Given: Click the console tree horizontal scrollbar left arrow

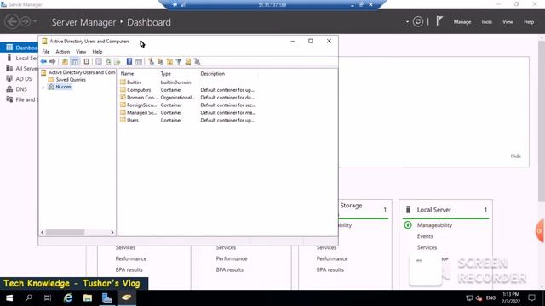Looking at the screenshot, I should [x=43, y=232].
